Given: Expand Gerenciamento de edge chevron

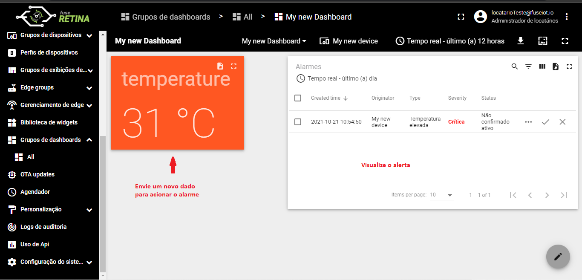Looking at the screenshot, I should pos(89,105).
